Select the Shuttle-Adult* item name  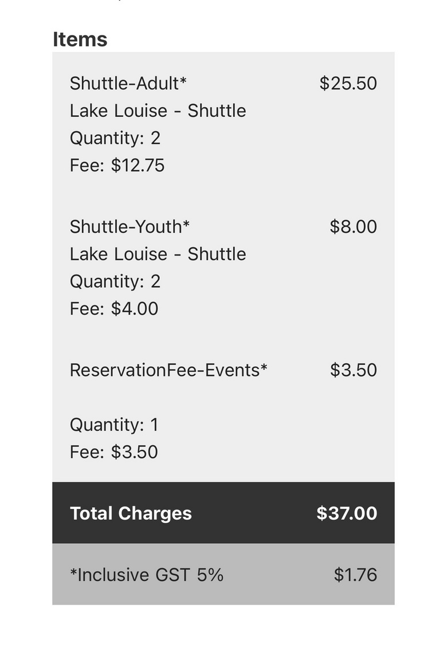tap(128, 83)
